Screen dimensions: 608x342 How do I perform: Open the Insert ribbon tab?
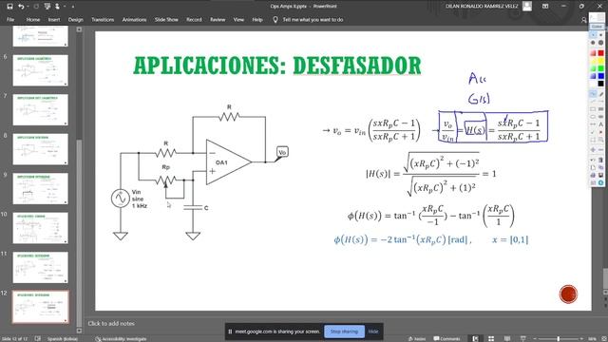pos(54,19)
